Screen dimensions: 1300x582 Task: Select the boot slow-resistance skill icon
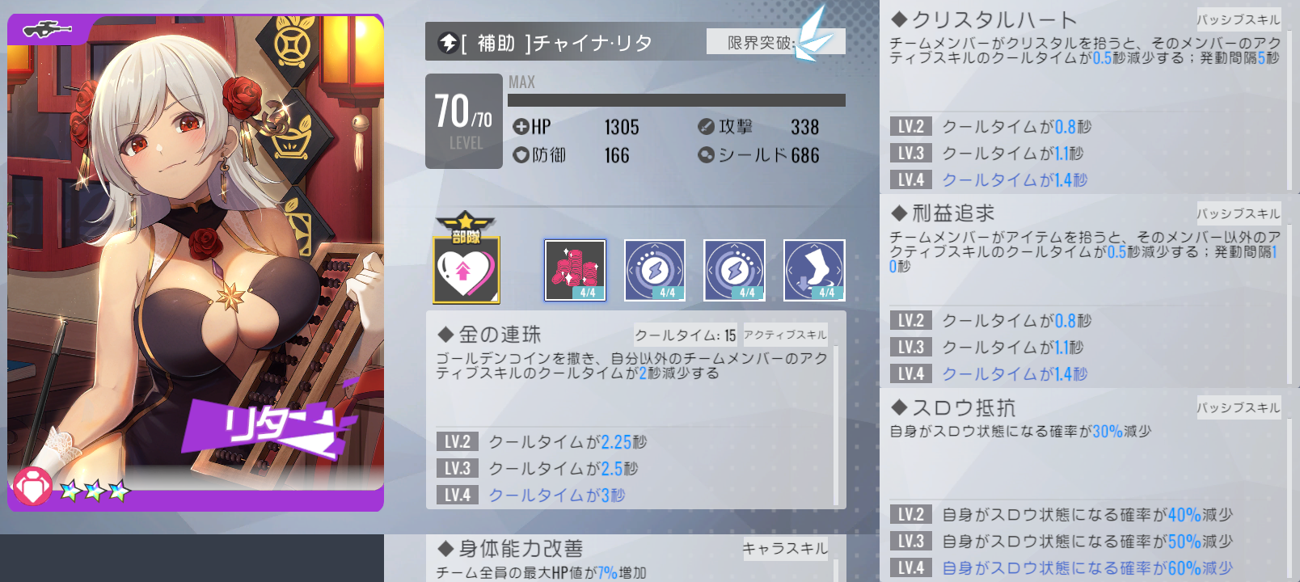coord(814,270)
